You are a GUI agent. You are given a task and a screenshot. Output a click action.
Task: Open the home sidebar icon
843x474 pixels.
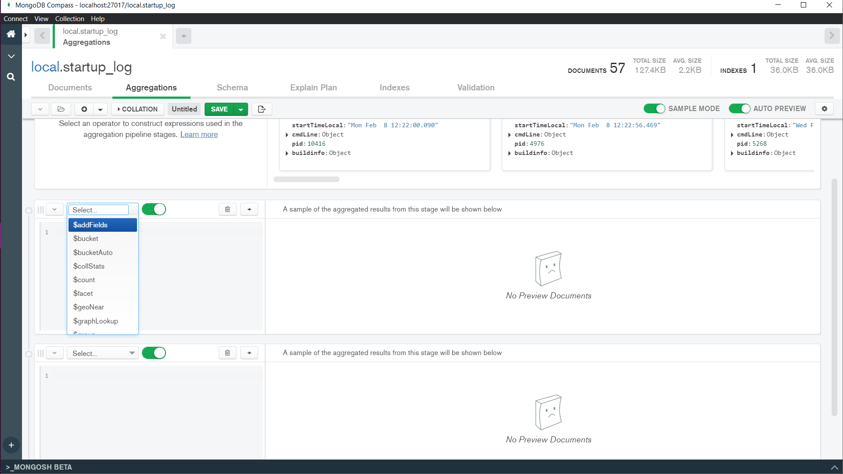(11, 34)
